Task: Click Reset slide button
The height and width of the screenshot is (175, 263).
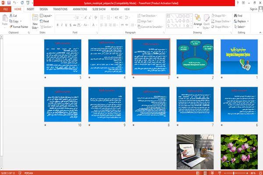Action: 44,21
